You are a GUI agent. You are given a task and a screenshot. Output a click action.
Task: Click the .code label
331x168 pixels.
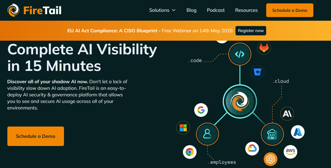click(x=195, y=61)
